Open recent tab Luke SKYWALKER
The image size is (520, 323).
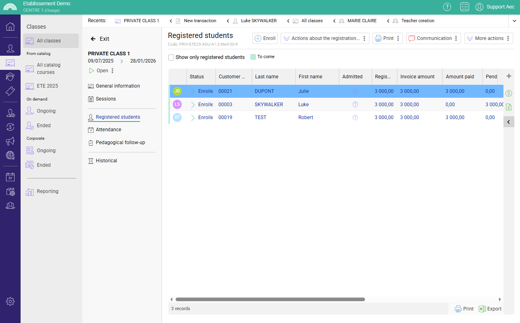click(255, 21)
